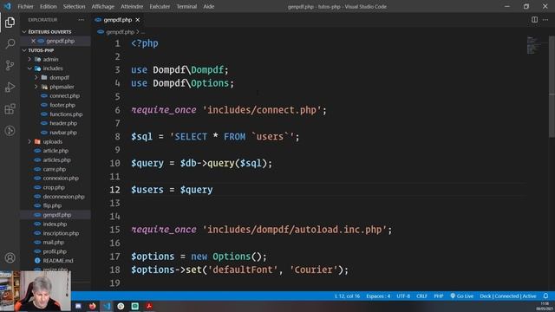Open the Extensions view icon
The image size is (555, 312).
coord(10,109)
